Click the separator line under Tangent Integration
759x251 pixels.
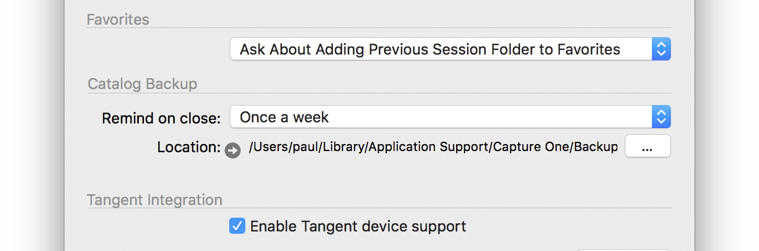379,208
